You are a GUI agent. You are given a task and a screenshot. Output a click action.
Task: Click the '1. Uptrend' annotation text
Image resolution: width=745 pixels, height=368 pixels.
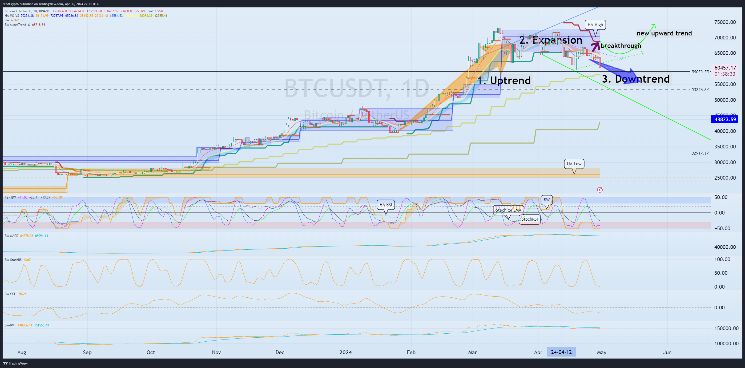(x=504, y=80)
